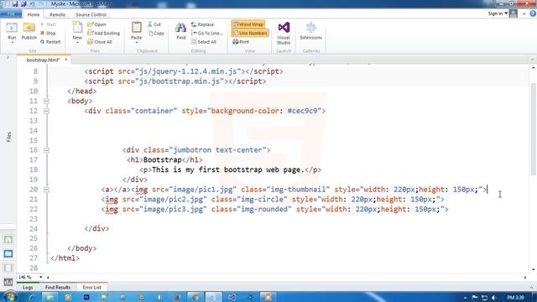
Task: Click the Publish folder icon
Action: point(29,28)
